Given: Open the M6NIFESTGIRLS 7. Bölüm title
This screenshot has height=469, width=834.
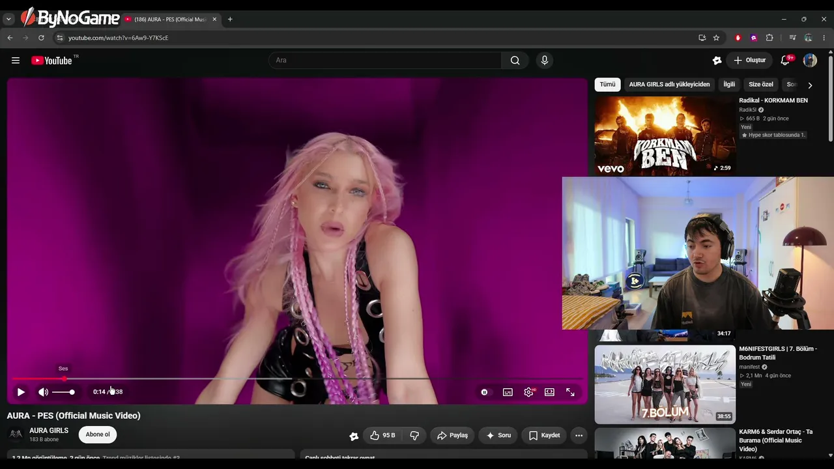Looking at the screenshot, I should 778,353.
